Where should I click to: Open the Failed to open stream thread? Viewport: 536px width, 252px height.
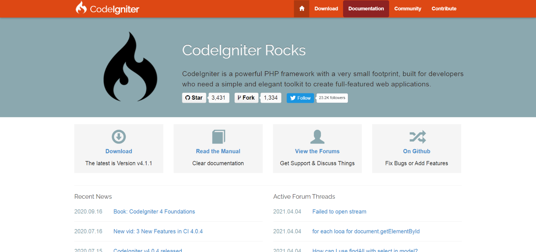(x=339, y=212)
